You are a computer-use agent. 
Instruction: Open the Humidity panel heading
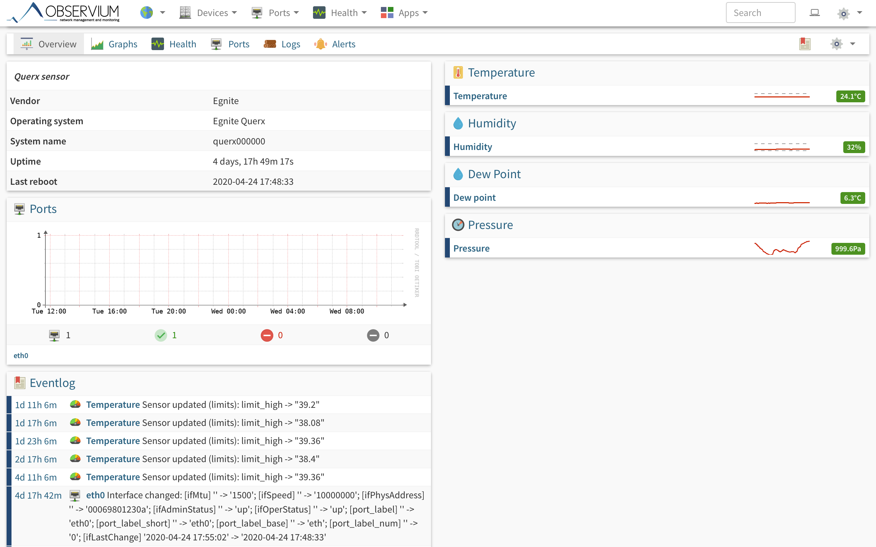[492, 124]
